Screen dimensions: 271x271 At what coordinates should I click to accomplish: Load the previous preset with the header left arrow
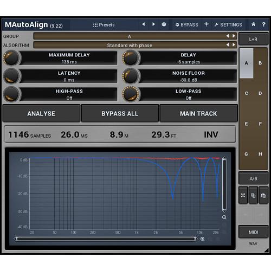tap(144, 24)
